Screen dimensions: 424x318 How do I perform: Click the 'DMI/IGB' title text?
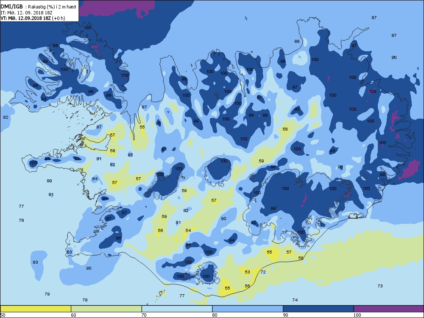click(11, 7)
